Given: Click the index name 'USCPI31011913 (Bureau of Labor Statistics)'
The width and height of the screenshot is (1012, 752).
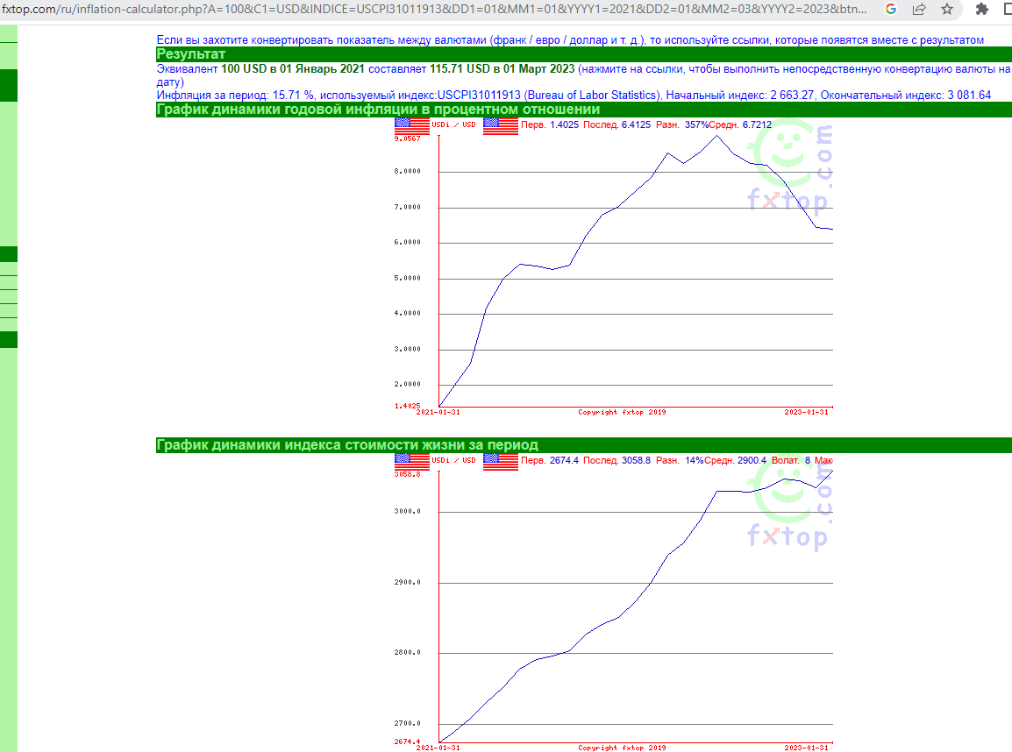Looking at the screenshot, I should click(549, 96).
